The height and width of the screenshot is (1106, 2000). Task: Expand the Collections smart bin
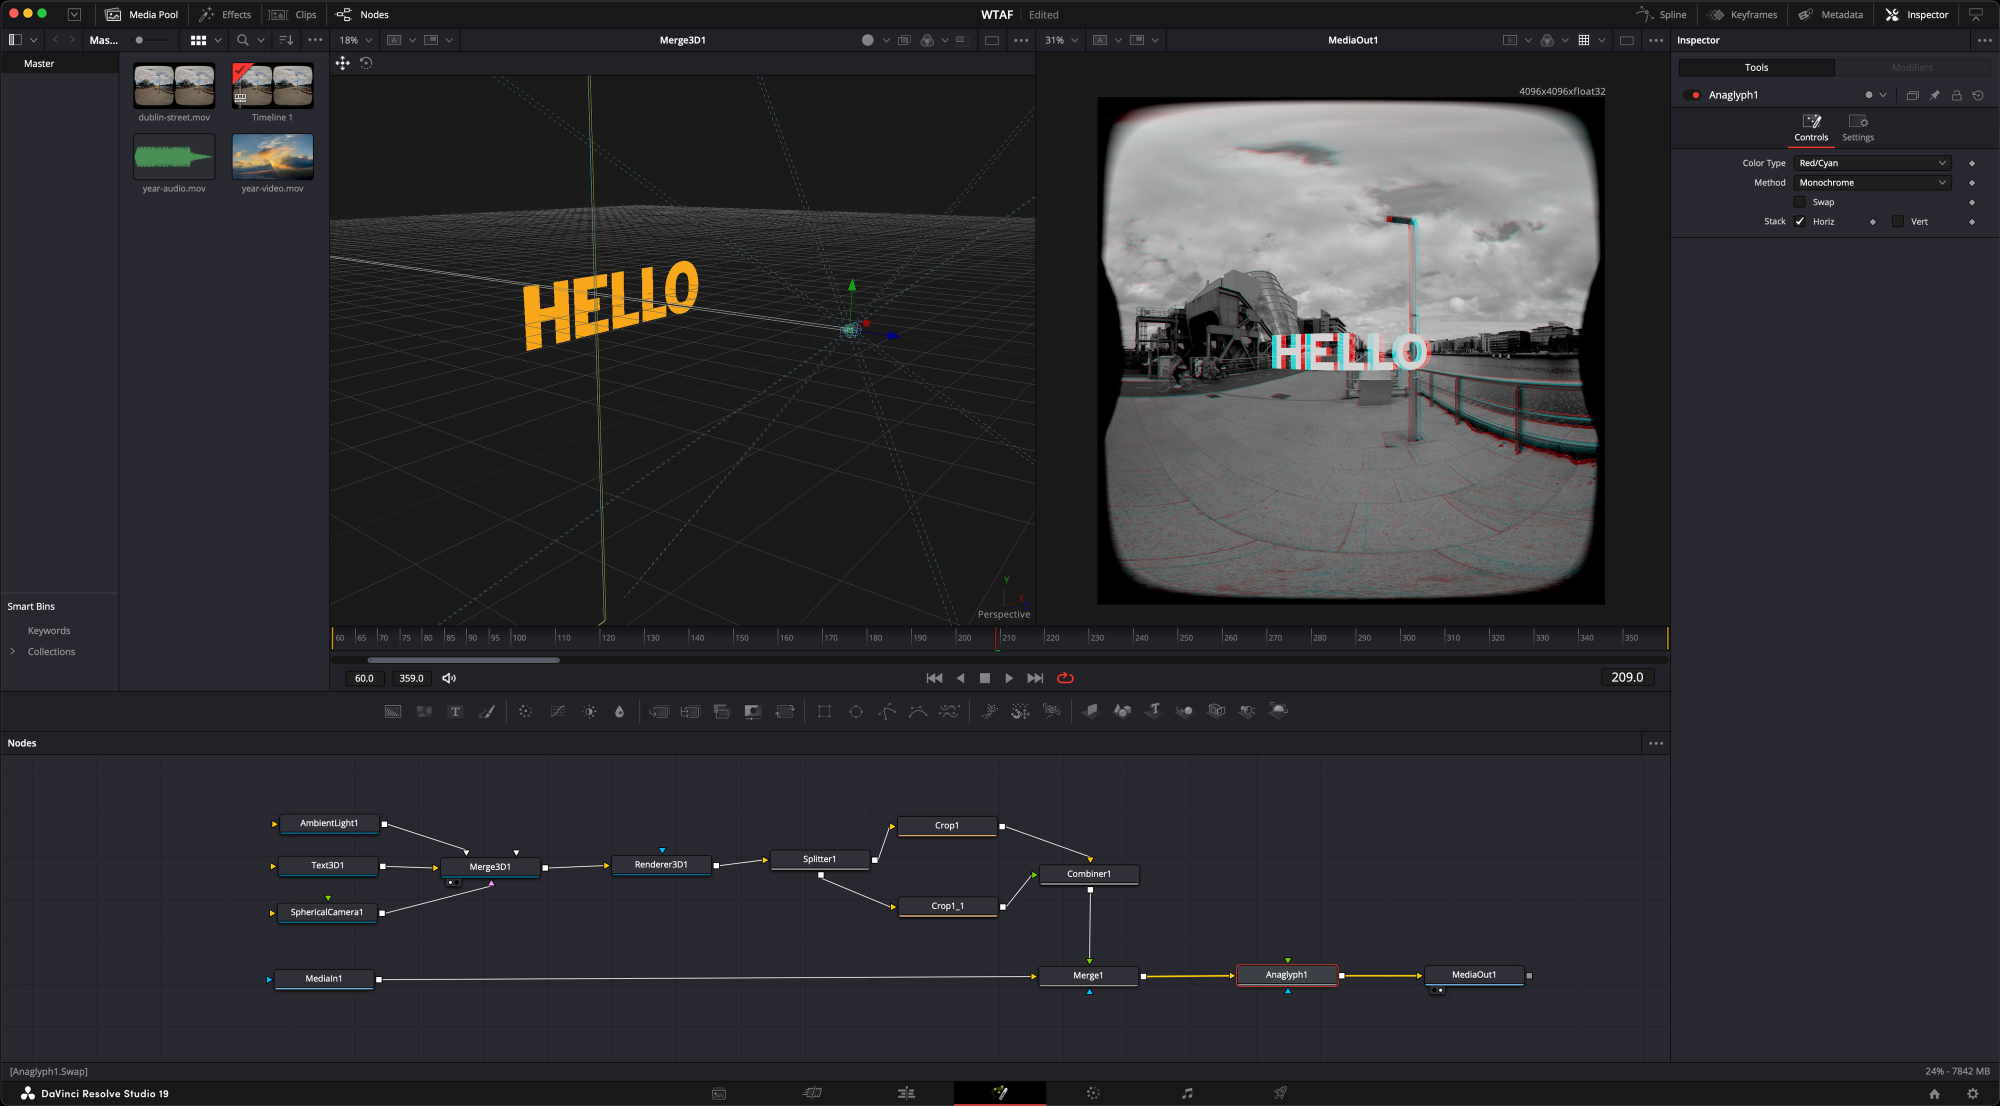tap(12, 651)
